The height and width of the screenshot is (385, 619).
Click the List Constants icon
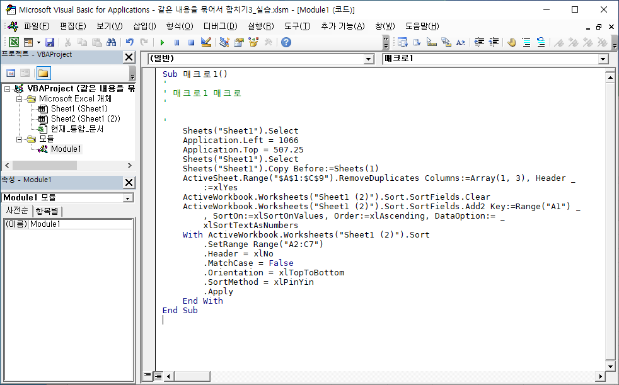[x=417, y=42]
